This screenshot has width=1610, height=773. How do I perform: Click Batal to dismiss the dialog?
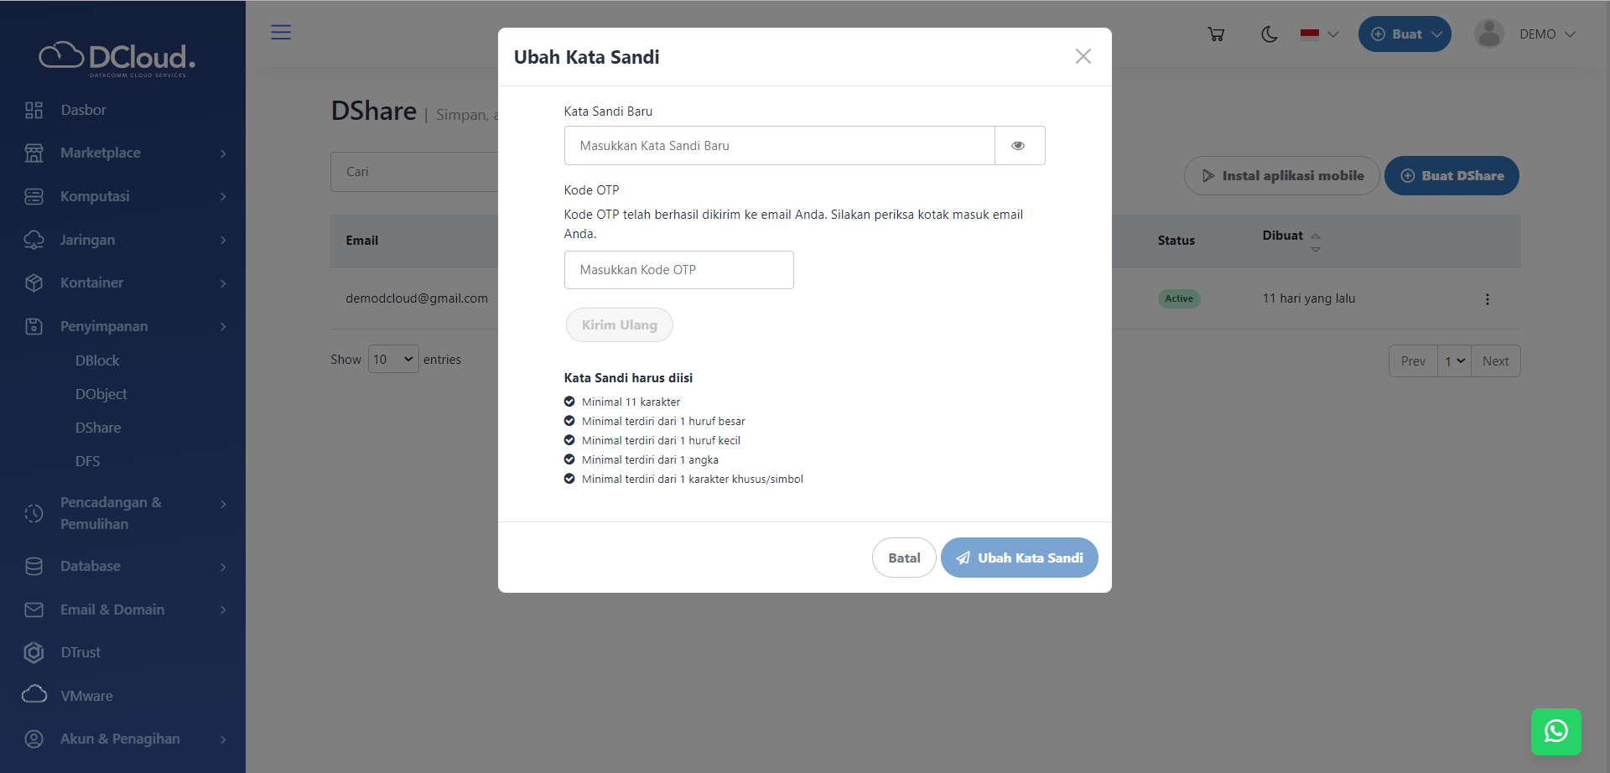click(x=904, y=557)
